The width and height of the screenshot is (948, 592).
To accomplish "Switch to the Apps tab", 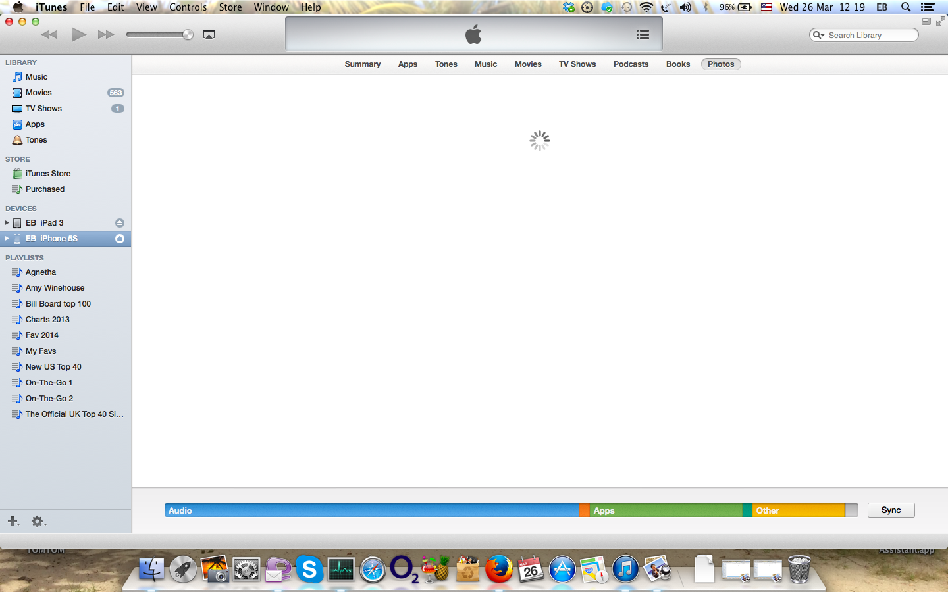I will coord(408,64).
